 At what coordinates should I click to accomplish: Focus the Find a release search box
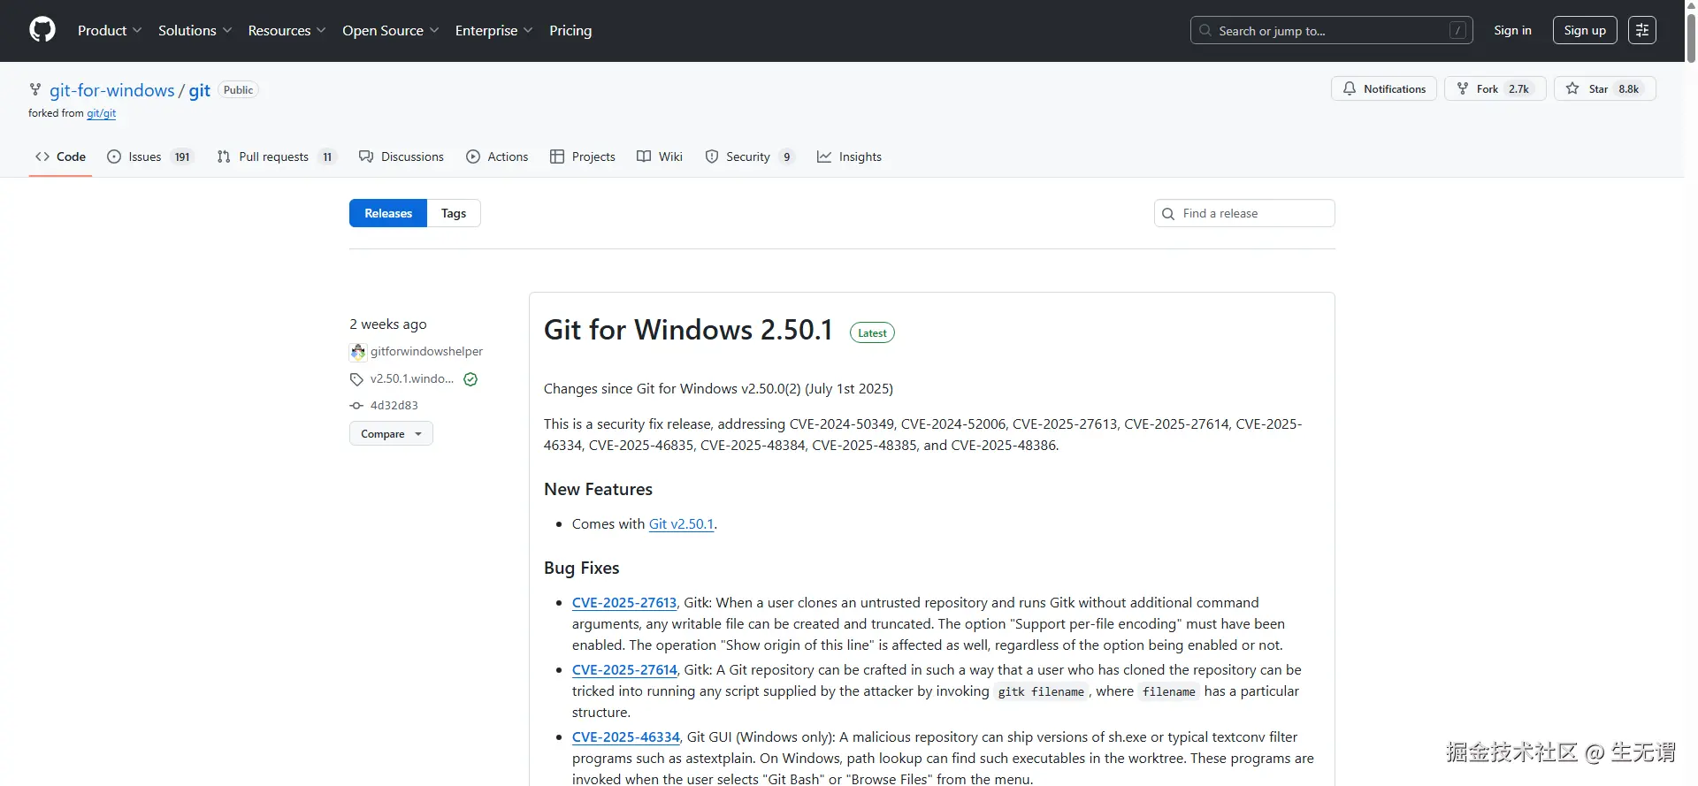(x=1244, y=213)
